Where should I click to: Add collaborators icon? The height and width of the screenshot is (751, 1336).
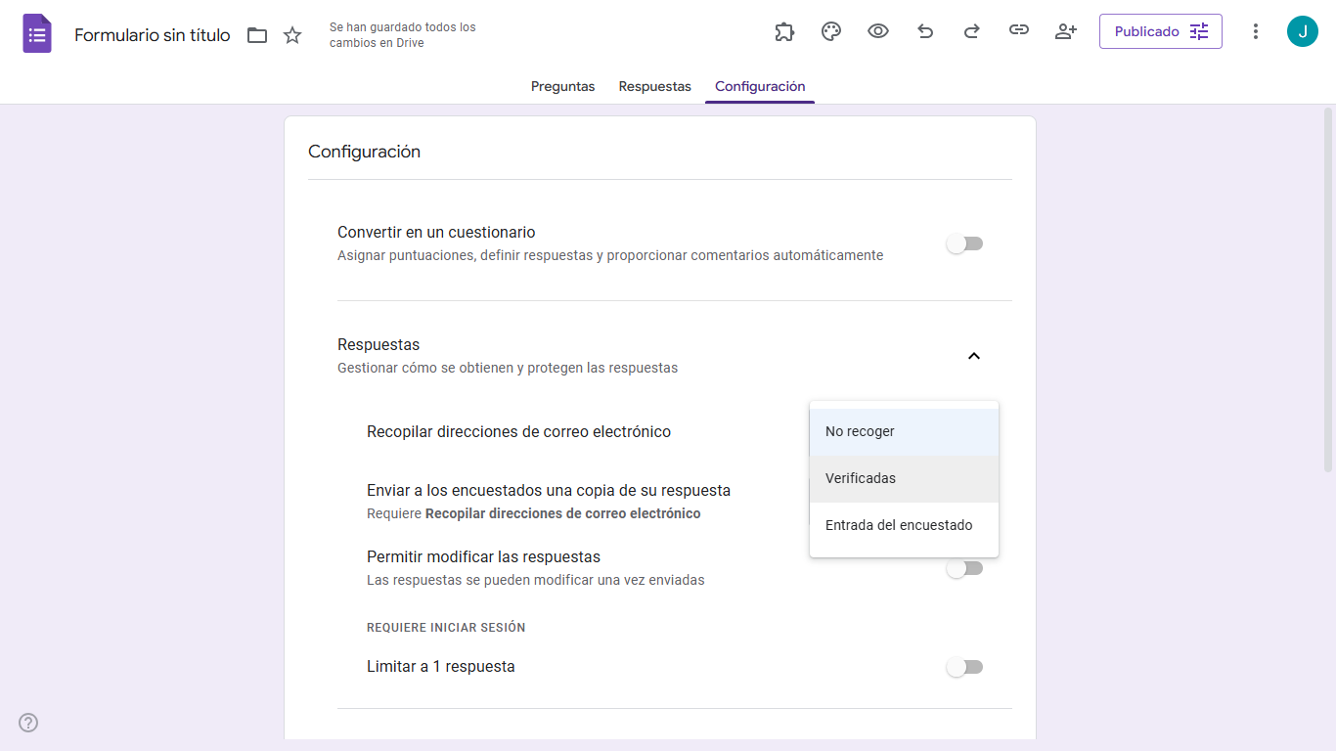(x=1066, y=31)
